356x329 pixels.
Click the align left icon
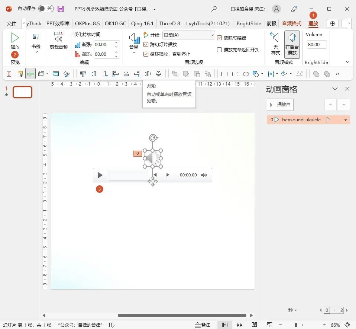tap(115, 74)
